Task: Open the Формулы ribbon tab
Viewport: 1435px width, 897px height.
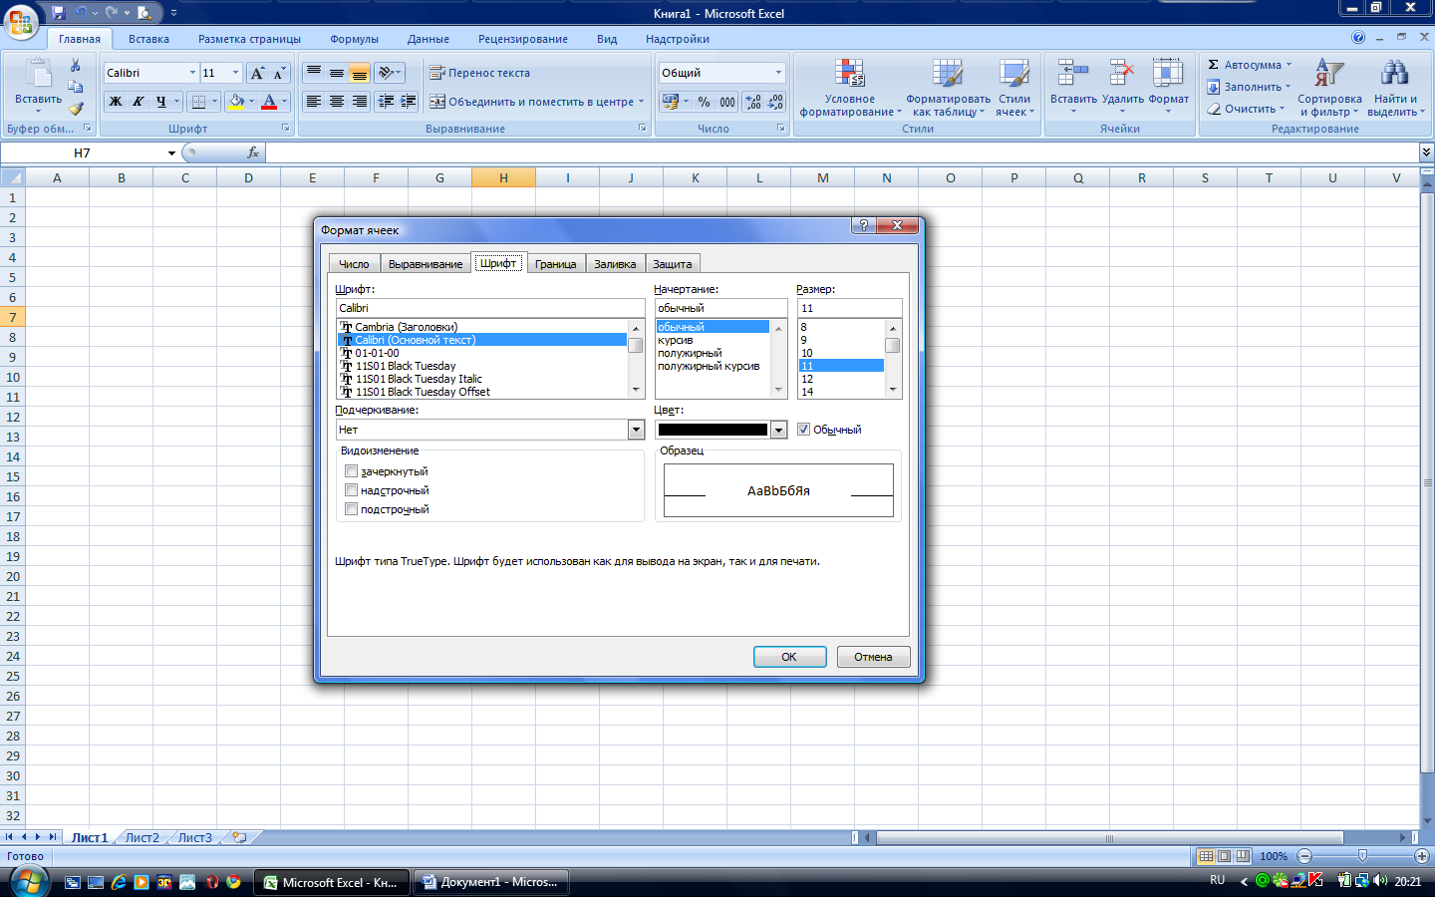Action: pos(354,39)
